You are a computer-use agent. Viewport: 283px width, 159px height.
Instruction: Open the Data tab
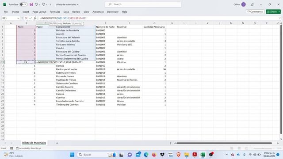(x=66, y=12)
